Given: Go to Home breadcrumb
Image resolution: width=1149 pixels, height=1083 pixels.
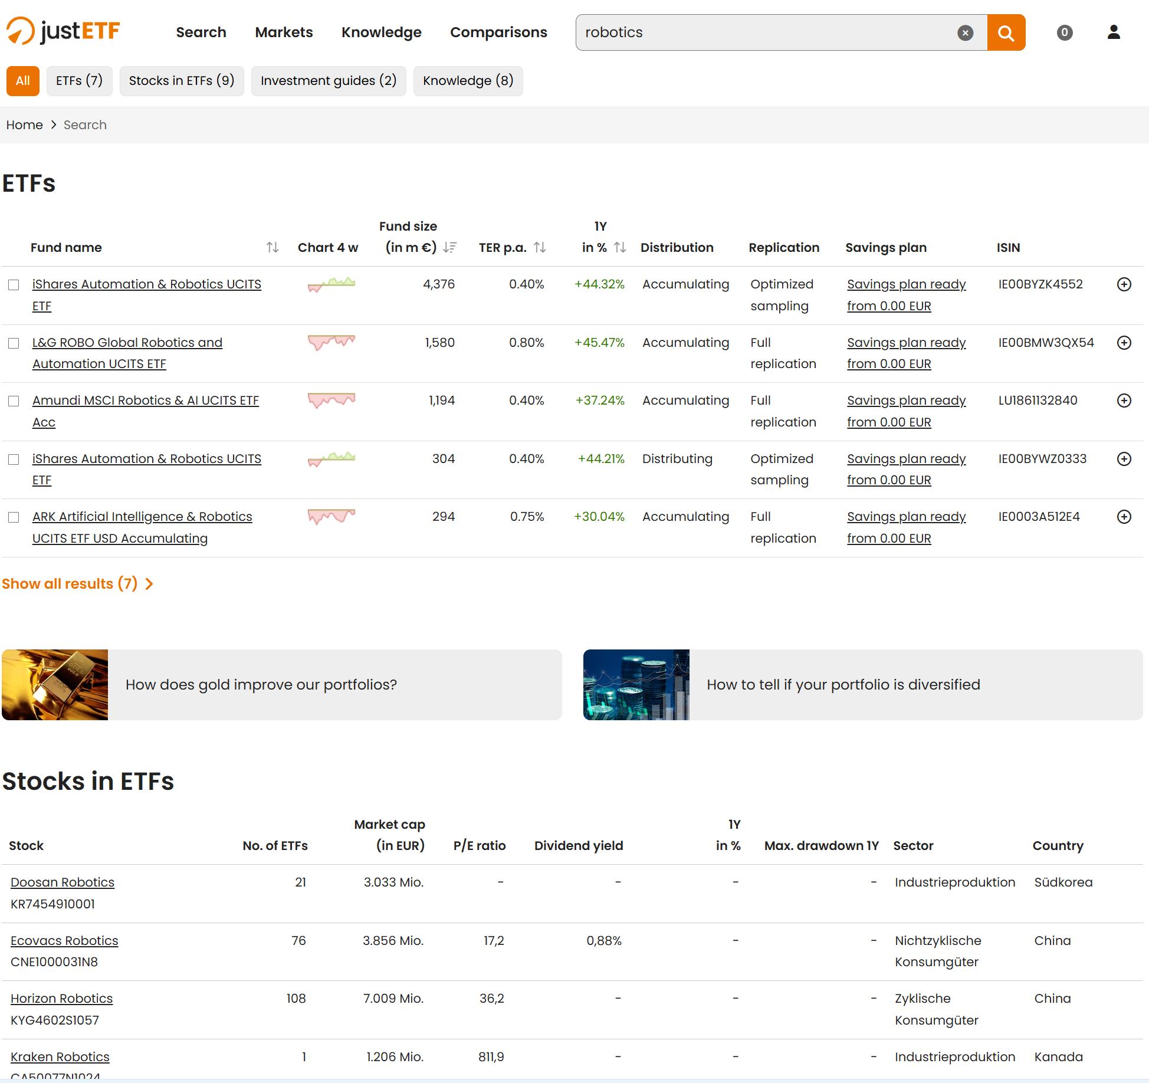Looking at the screenshot, I should [x=24, y=125].
